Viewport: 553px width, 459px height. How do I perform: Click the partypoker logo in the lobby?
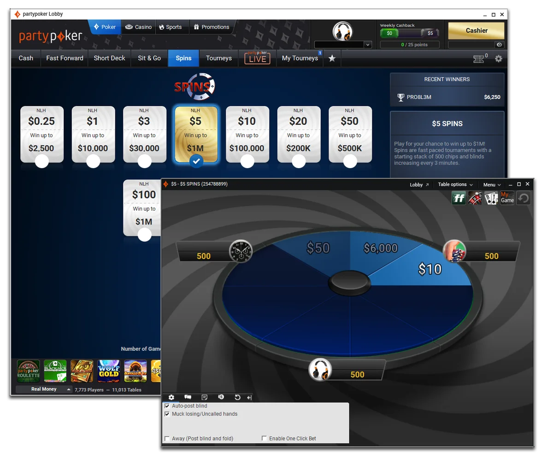click(x=51, y=36)
